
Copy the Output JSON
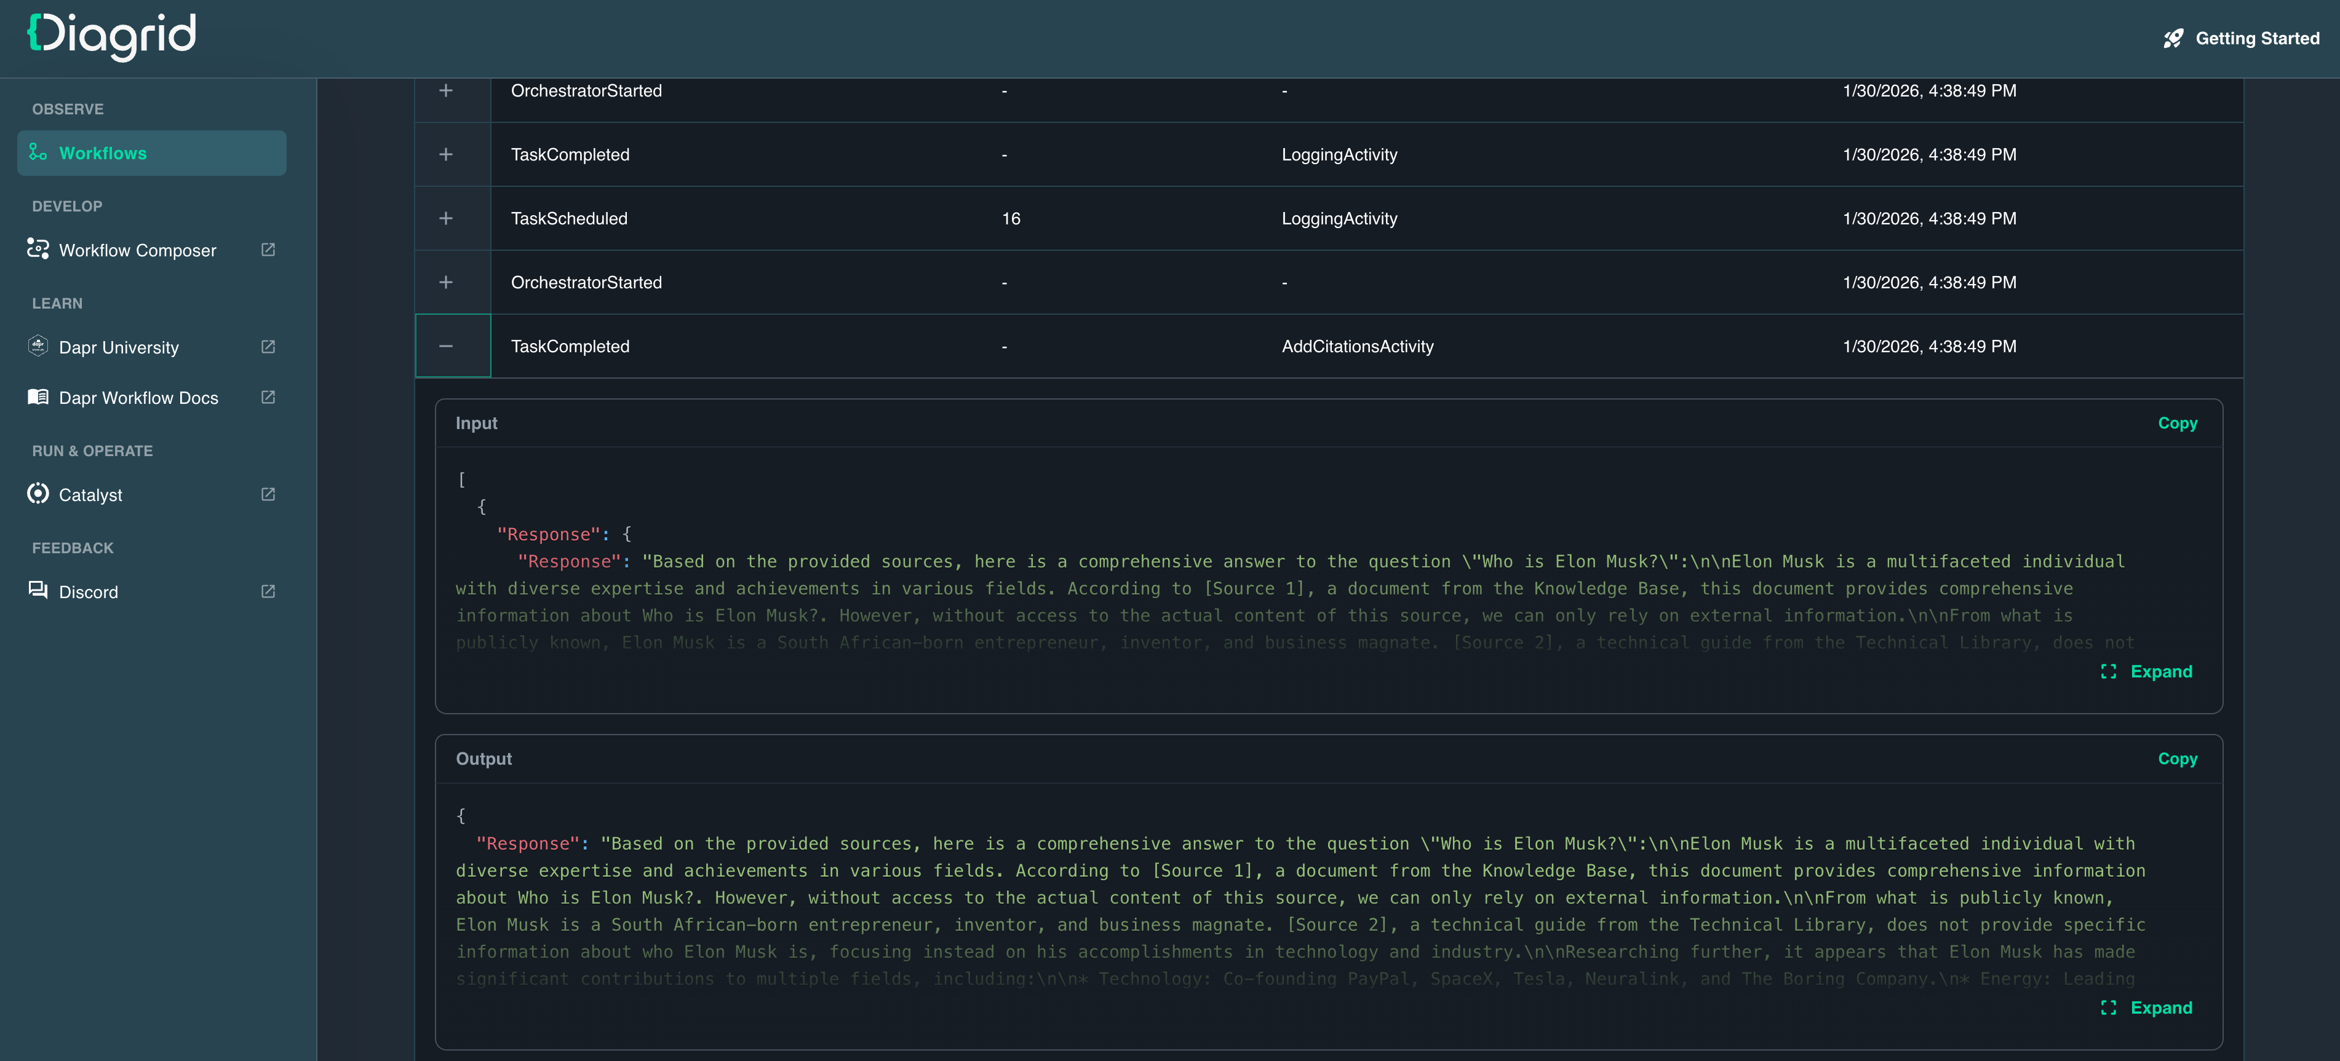[x=2176, y=759]
